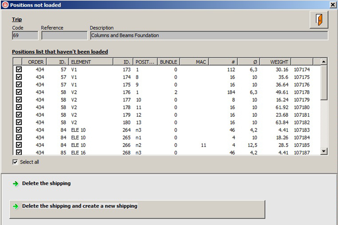Uncheck the row with code 107176
This screenshot has width=338, height=225.
tap(19, 84)
